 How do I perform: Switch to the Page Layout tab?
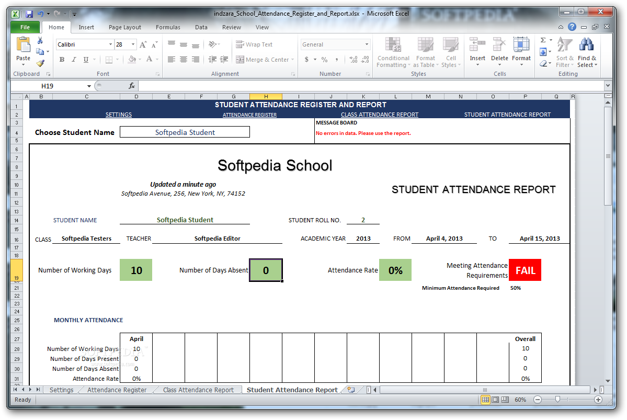click(x=125, y=27)
